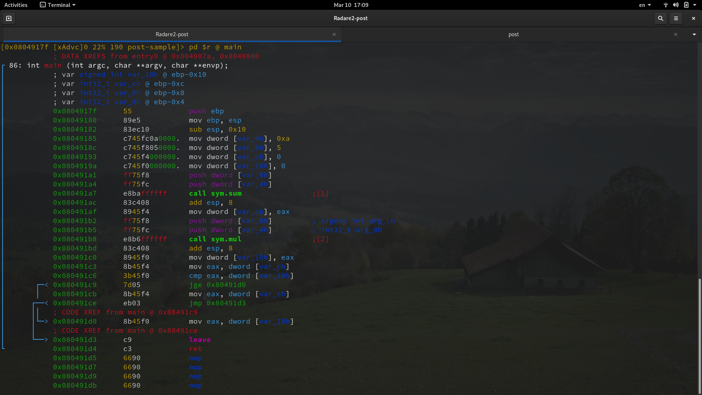Image resolution: width=702 pixels, height=395 pixels.
Task: Open a new terminal tab
Action: pyautogui.click(x=8, y=18)
